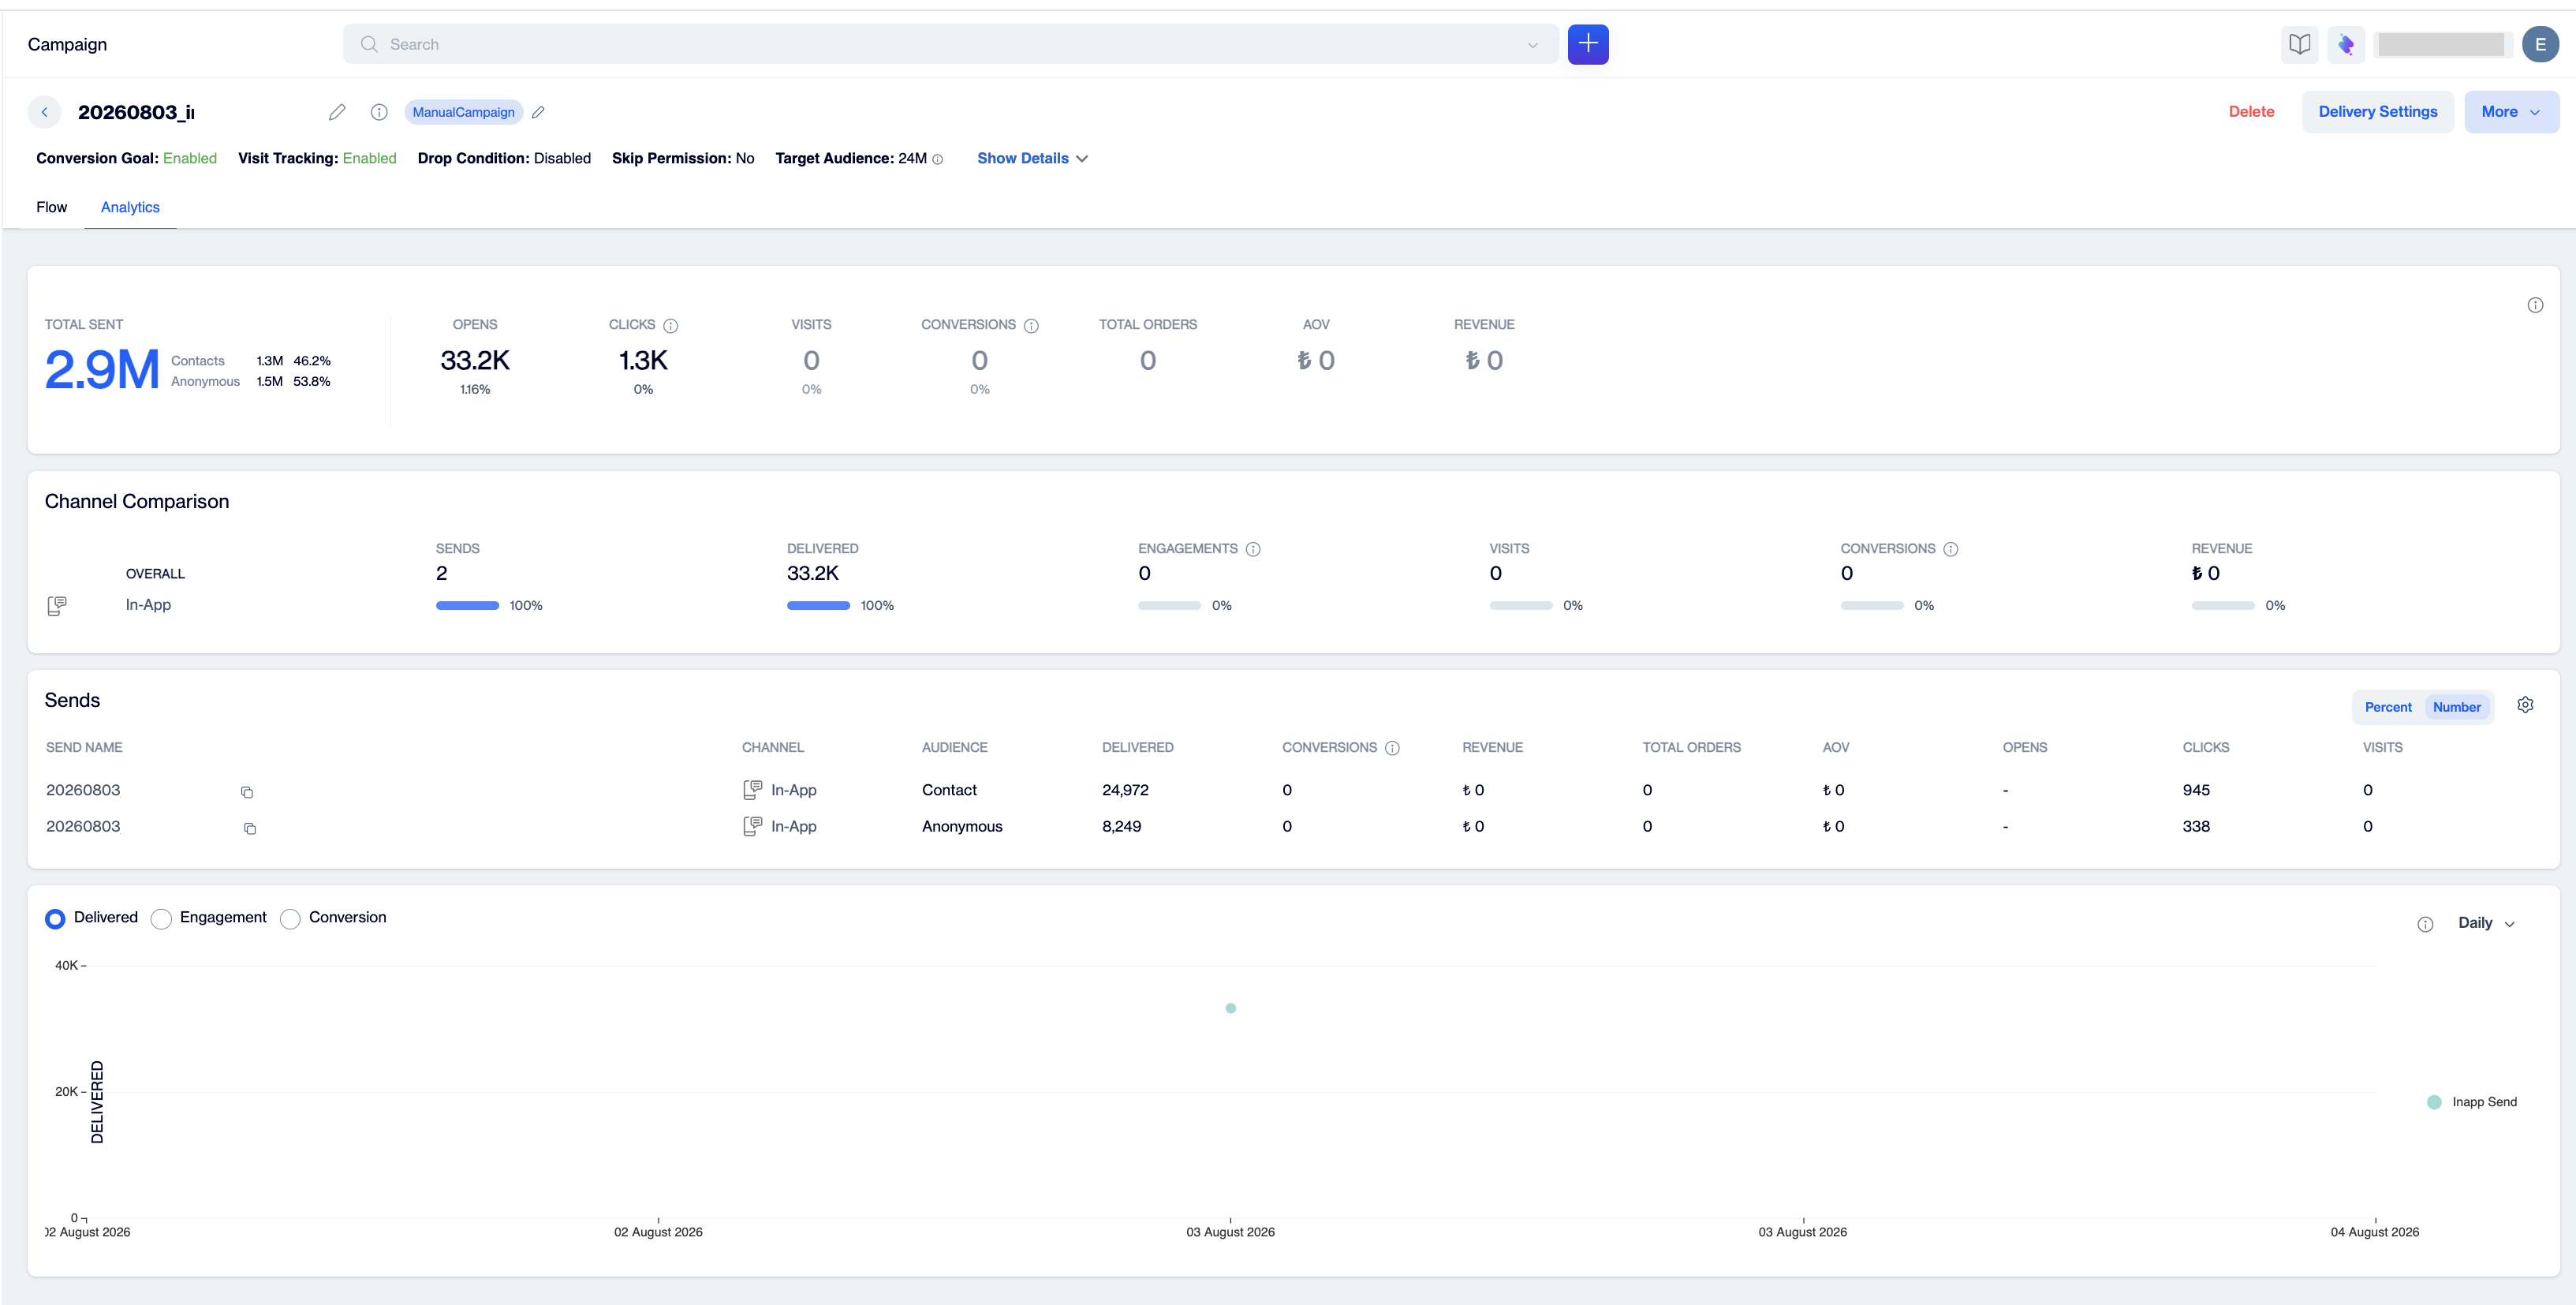The width and height of the screenshot is (2576, 1305).
Task: Open Delivery Settings
Action: coord(2377,112)
